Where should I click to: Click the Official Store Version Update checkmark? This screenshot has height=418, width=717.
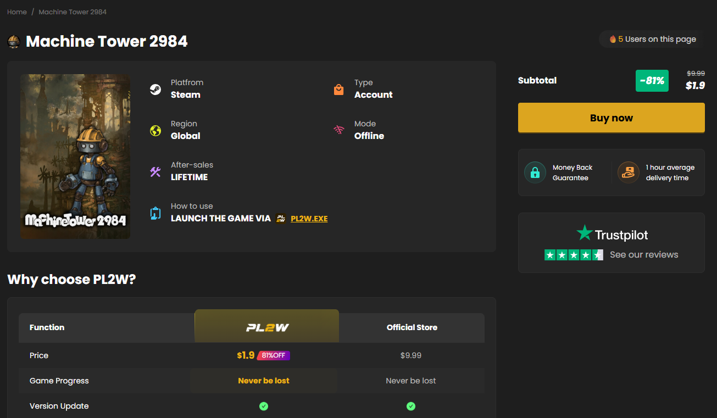[x=411, y=406]
